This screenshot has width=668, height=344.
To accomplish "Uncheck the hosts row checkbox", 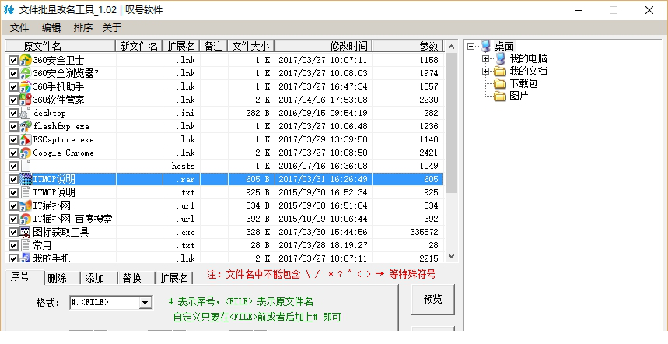I will [x=13, y=167].
